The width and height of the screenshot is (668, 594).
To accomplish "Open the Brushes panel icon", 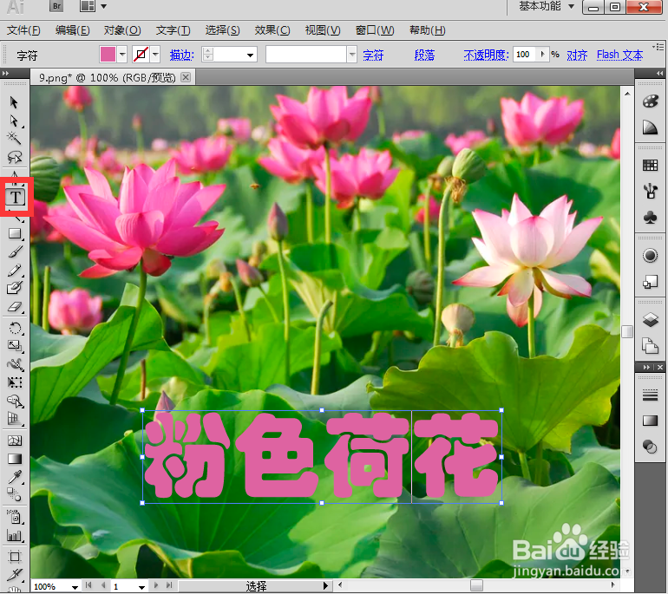I will pyautogui.click(x=650, y=191).
